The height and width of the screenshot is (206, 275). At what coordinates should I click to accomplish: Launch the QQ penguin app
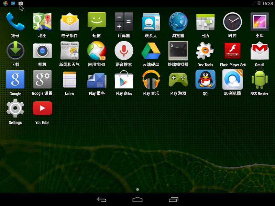tap(205, 79)
